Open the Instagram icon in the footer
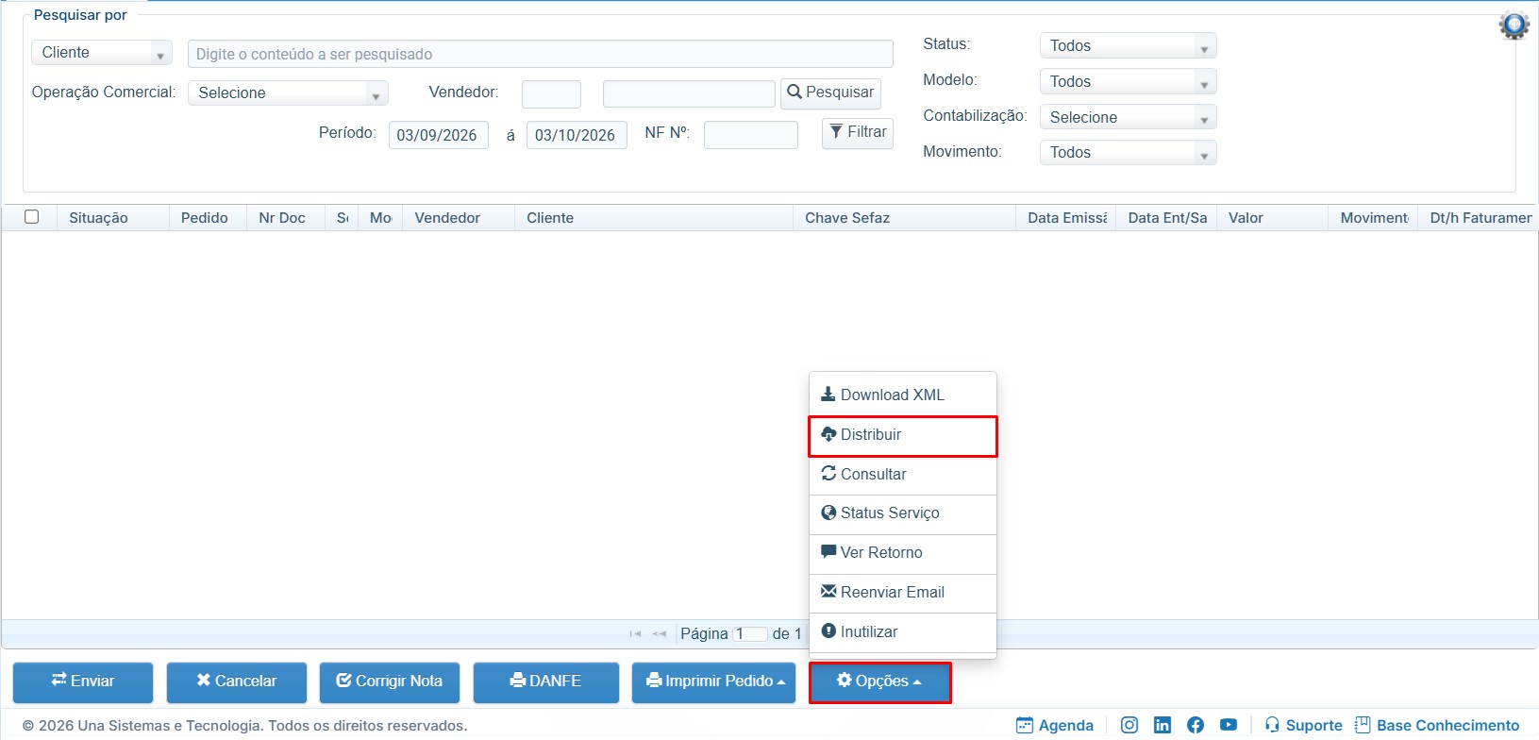Image resolution: width=1539 pixels, height=740 pixels. [x=1129, y=725]
